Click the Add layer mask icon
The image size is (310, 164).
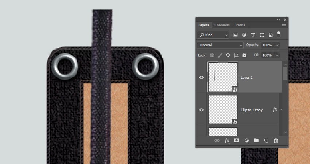[236, 140]
